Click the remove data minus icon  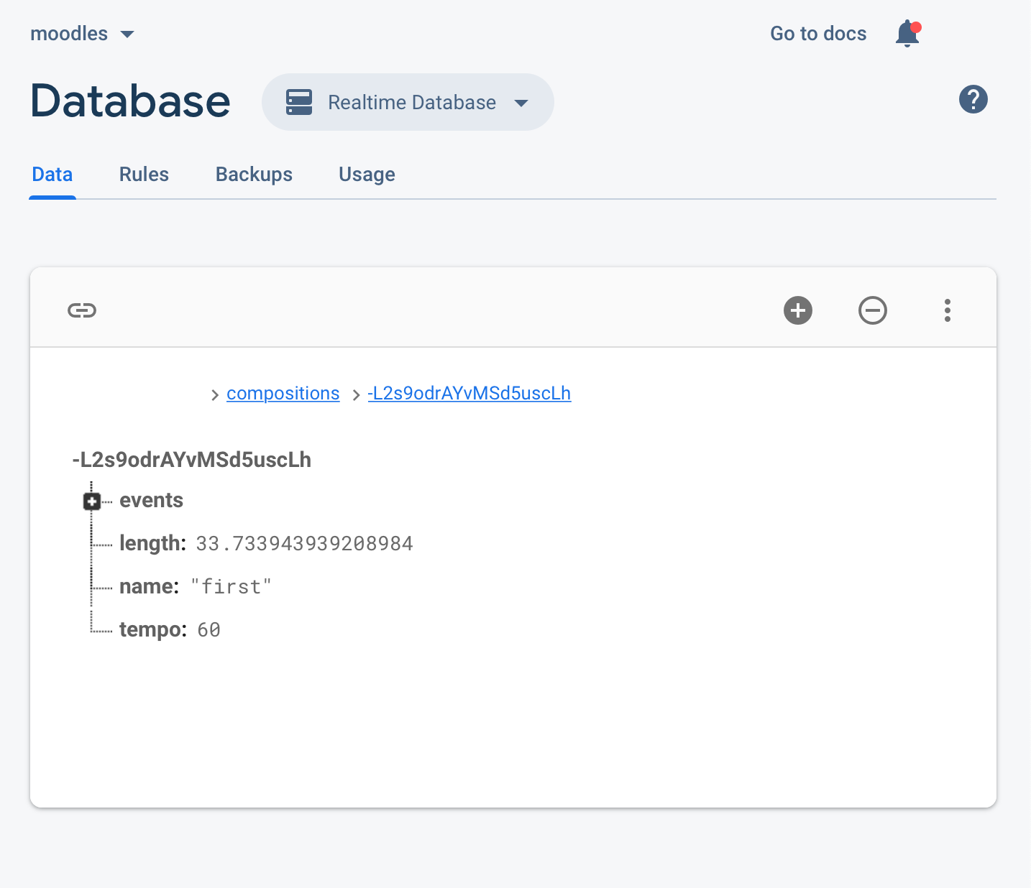pyautogui.click(x=873, y=310)
